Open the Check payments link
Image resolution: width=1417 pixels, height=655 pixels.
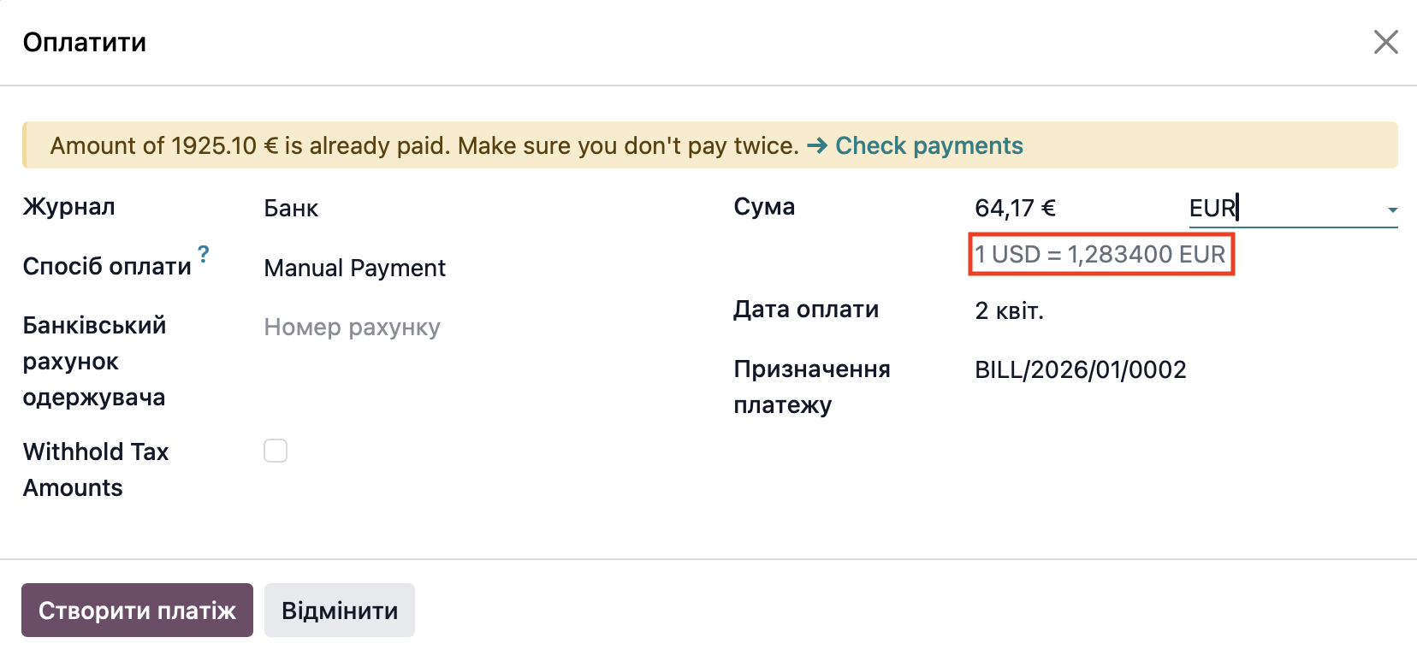click(x=928, y=145)
